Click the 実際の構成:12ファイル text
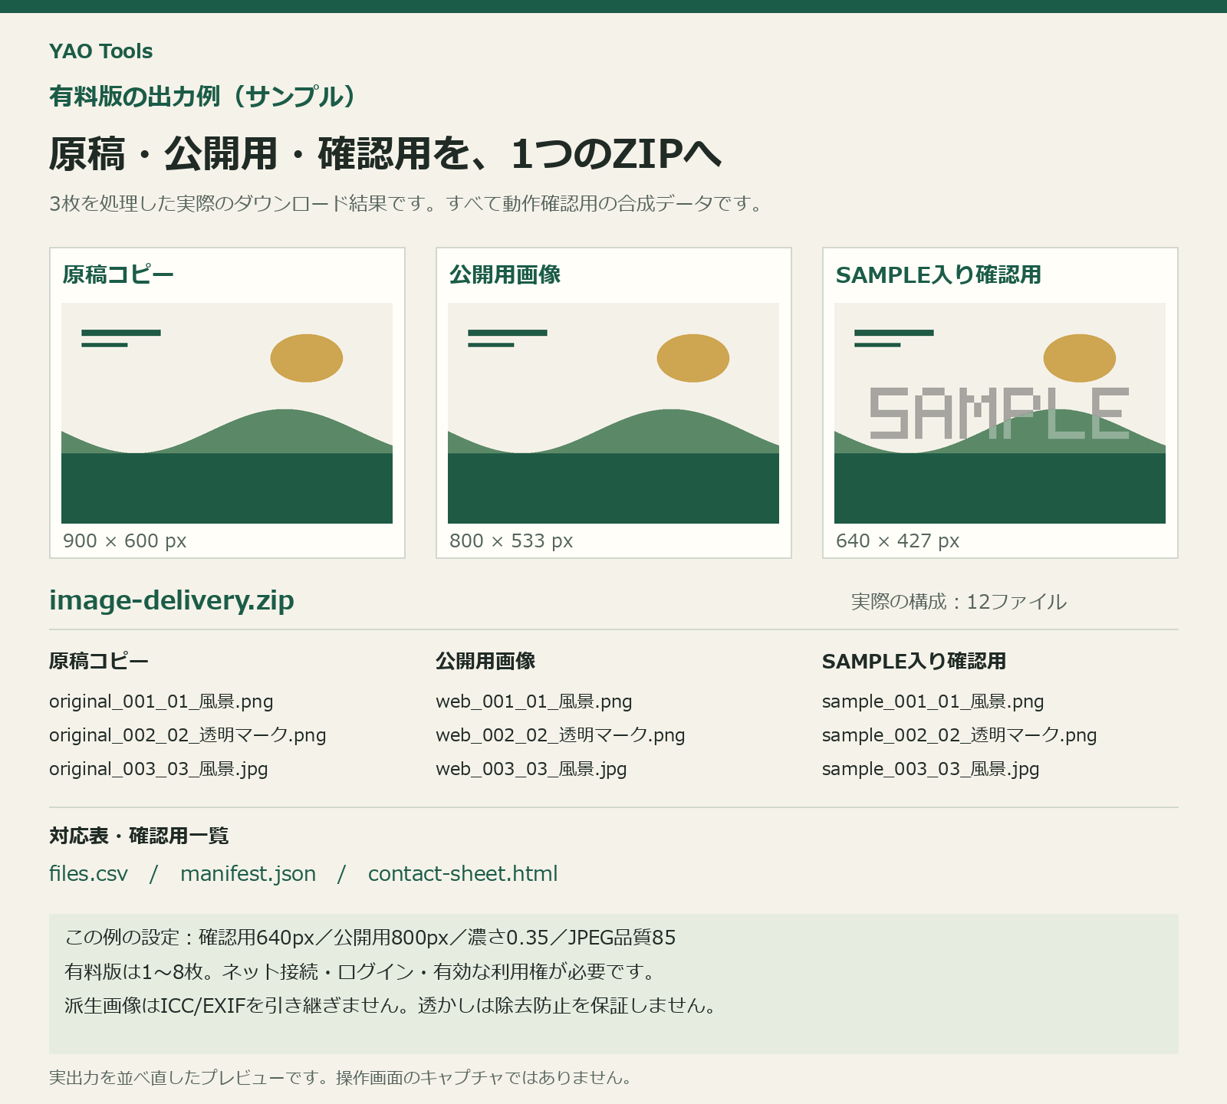The image size is (1227, 1104). point(959,602)
